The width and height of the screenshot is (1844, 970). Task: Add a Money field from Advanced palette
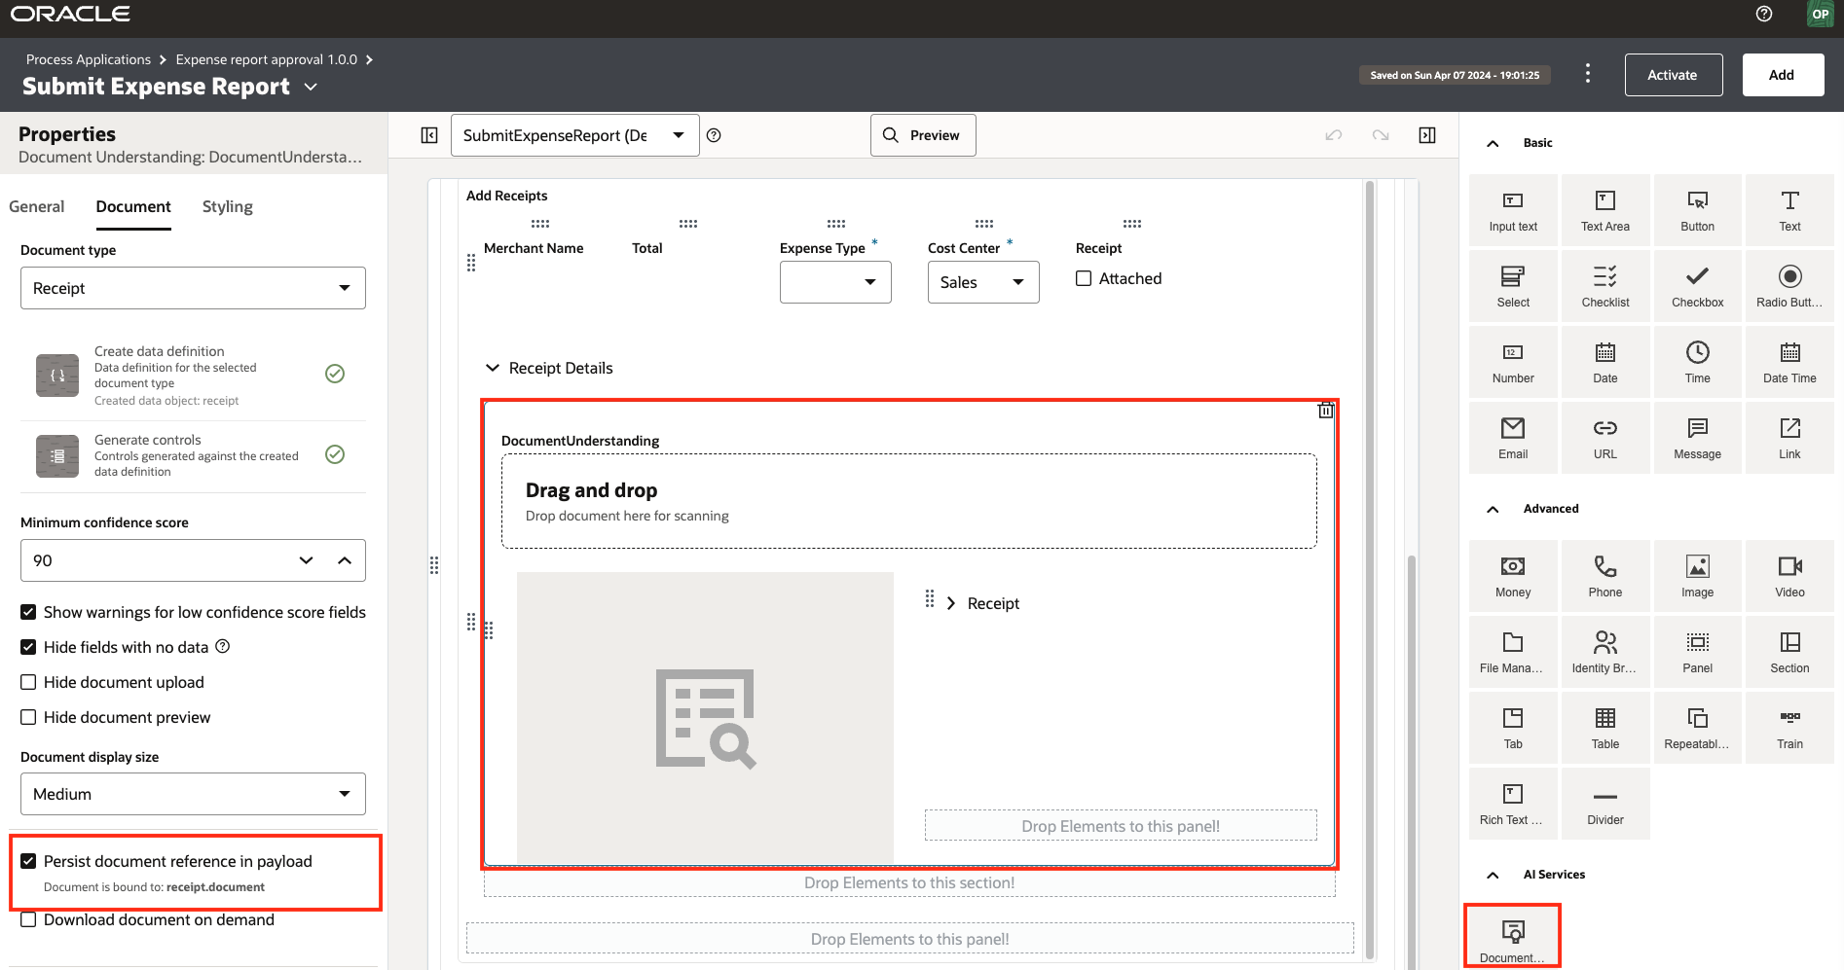(1512, 575)
